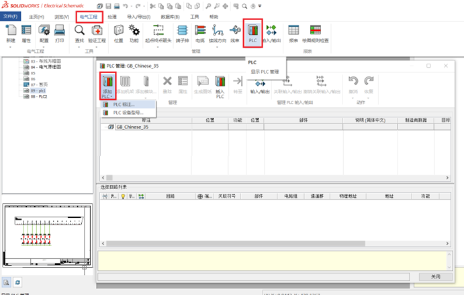464x295 pixels.
Task: Click the 新建 (New) icon in ribbon
Action: [11, 31]
